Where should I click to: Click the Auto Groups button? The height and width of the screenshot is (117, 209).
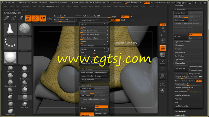(x=87, y=73)
